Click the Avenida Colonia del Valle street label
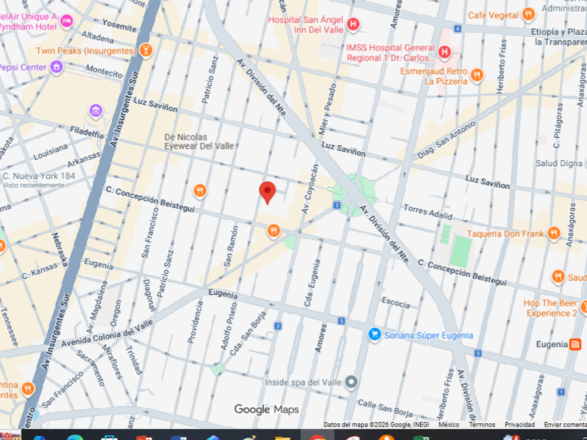Image resolution: width=587 pixels, height=440 pixels. 107,333
